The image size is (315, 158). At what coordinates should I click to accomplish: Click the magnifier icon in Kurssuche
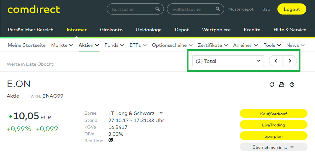tap(158, 9)
